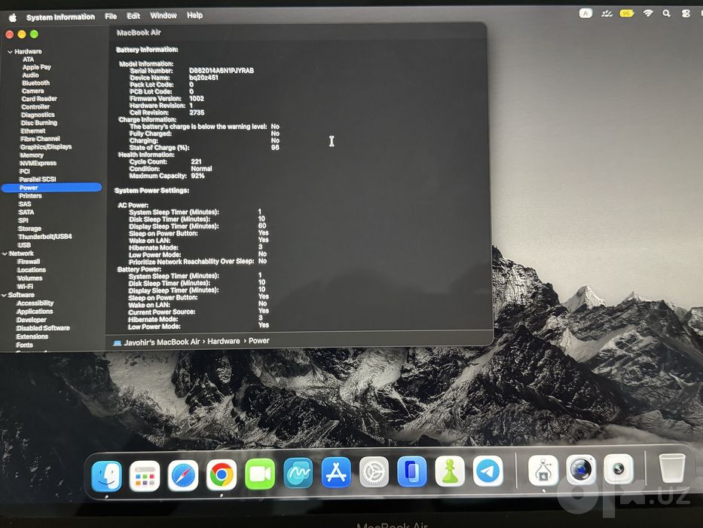Image resolution: width=703 pixels, height=528 pixels.
Task: Open the webcam icon beside the Trash
Action: [619, 469]
